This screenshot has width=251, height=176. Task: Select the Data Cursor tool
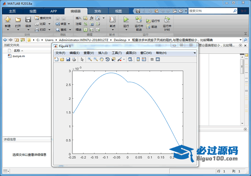coord(113,59)
